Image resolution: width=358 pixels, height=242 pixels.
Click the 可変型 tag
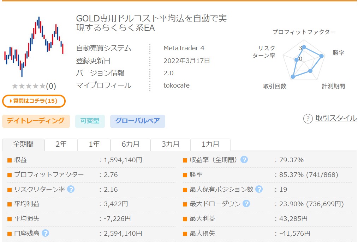pos(90,121)
